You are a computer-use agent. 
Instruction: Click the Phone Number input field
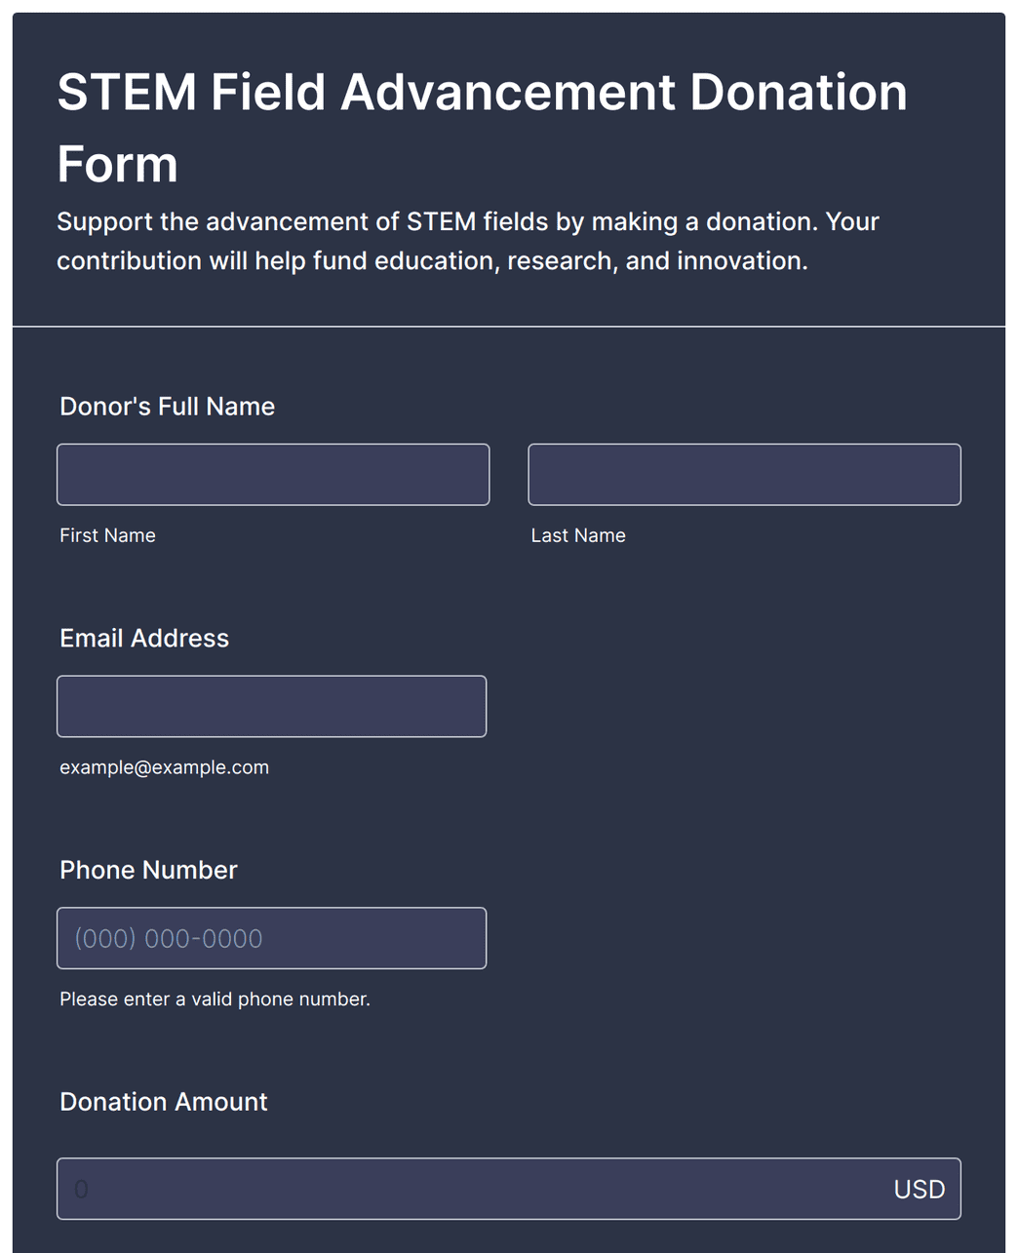point(271,938)
